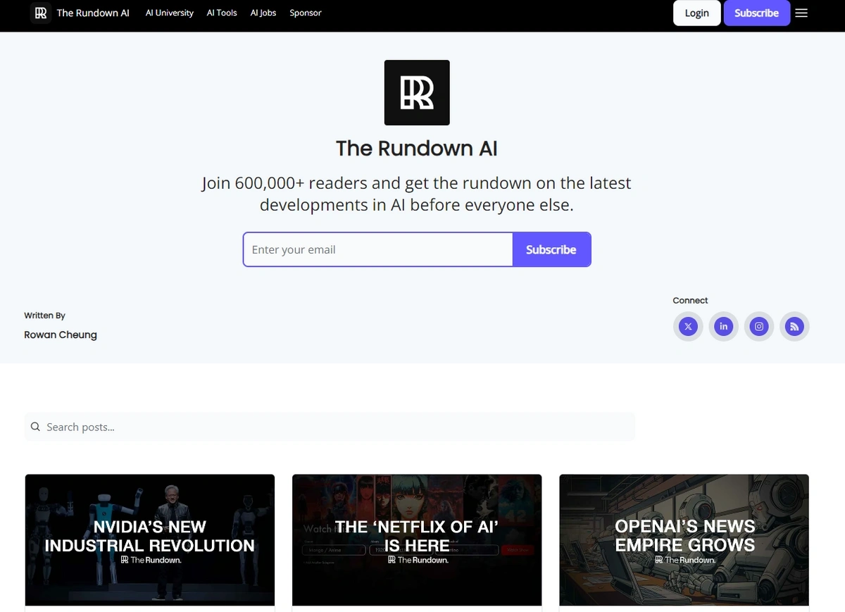Click the large Rundown logo in hero

[x=417, y=93]
